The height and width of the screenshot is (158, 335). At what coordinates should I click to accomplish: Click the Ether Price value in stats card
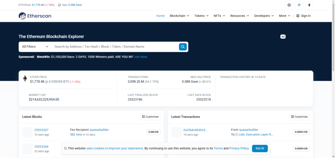pos(37,81)
